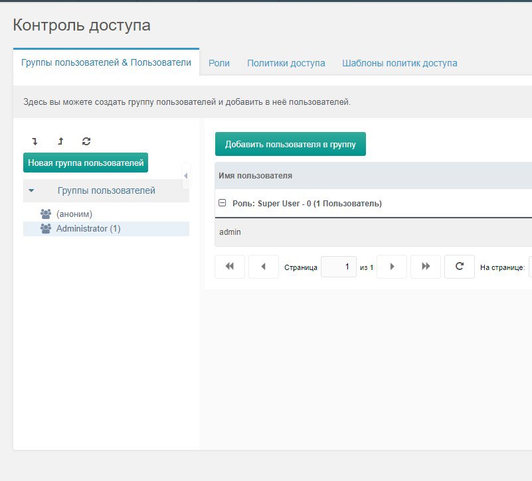Switch to the Роли tab
This screenshot has width=532, height=481.
click(x=219, y=63)
